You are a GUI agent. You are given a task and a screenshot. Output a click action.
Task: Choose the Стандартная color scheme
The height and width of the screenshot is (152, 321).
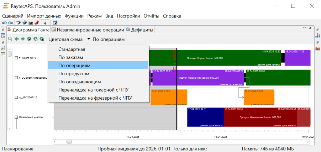coord(98,49)
